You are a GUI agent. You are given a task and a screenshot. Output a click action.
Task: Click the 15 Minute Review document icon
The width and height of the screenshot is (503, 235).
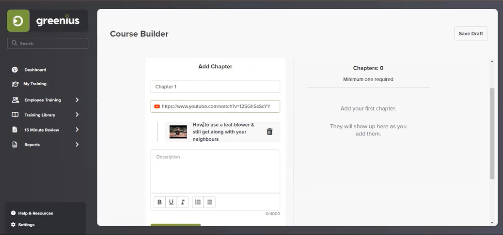coord(15,130)
